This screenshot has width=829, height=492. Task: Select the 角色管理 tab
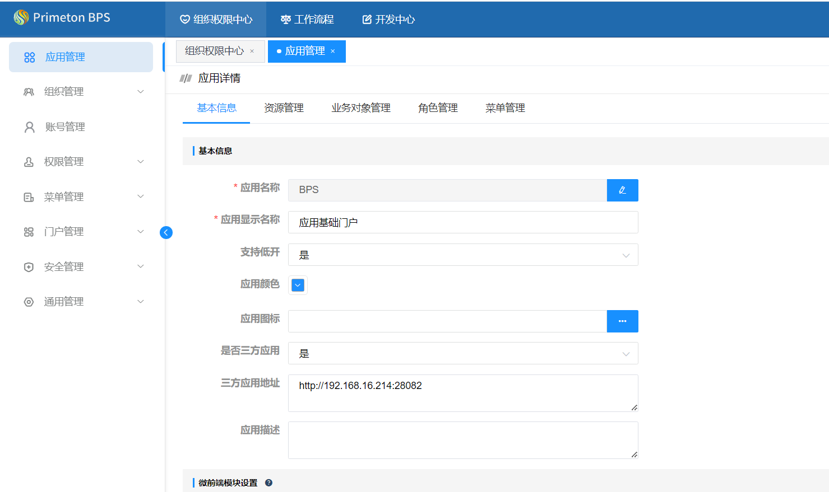click(x=438, y=108)
